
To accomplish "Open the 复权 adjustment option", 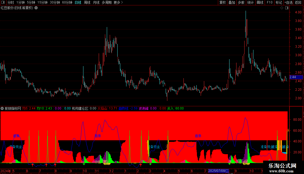I will point(222,2).
